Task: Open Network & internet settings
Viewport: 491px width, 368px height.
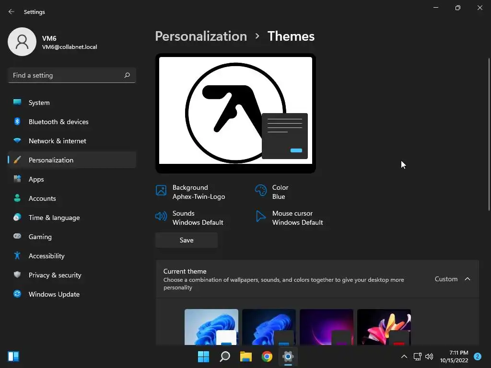Action: tap(72, 140)
